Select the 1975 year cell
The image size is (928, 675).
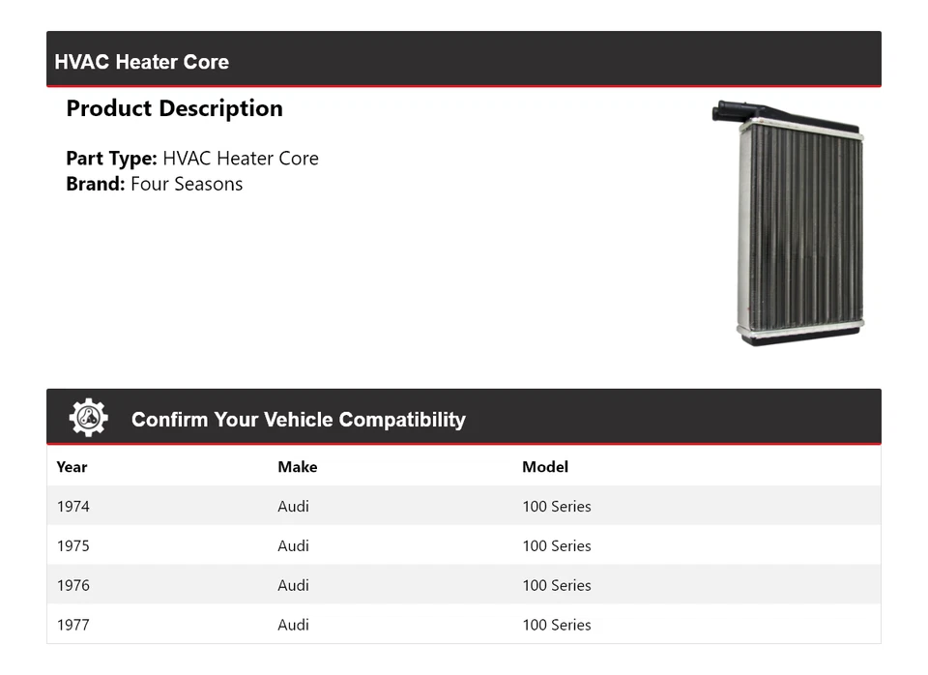(72, 546)
